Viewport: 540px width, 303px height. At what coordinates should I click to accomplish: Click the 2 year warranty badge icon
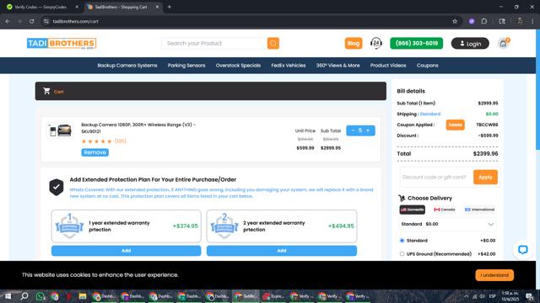coord(224,226)
